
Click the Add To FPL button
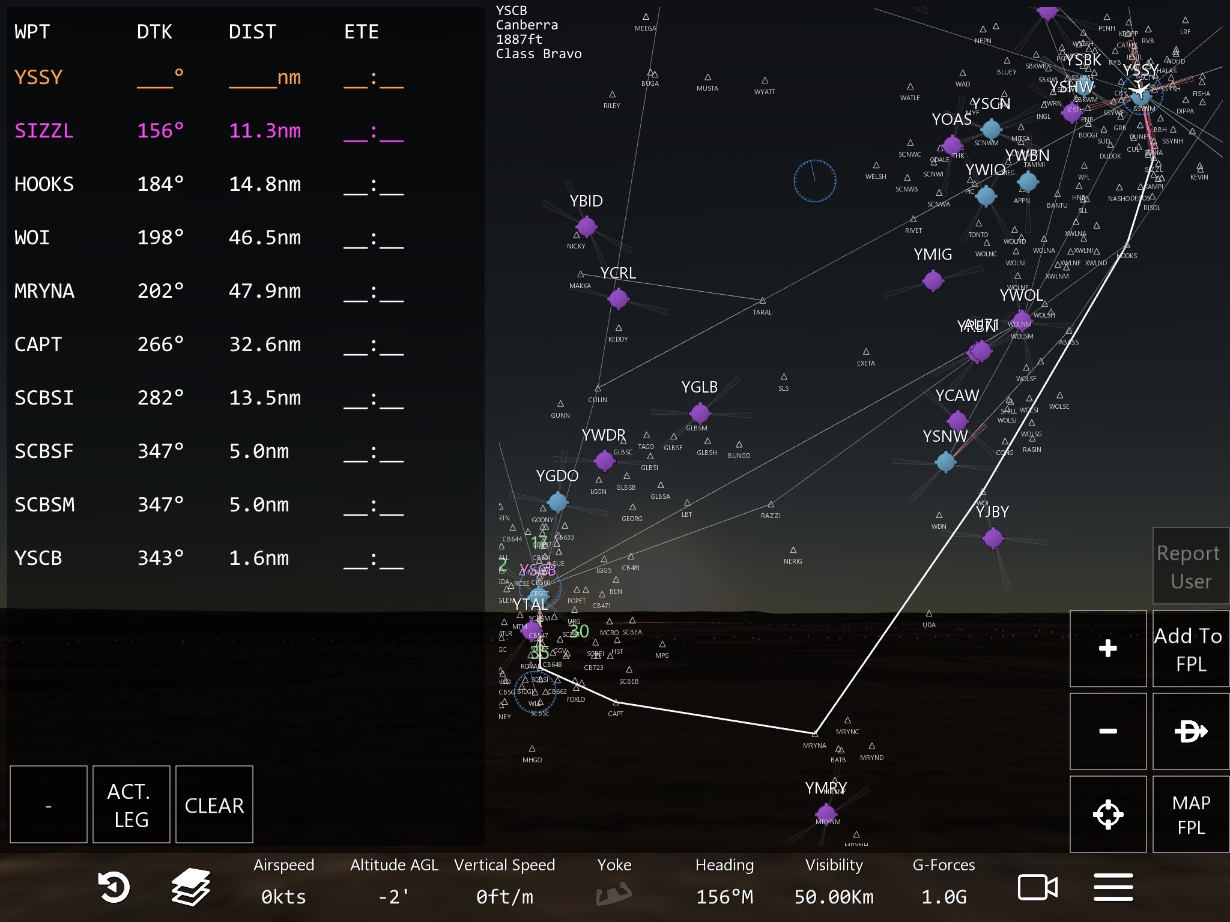(x=1190, y=648)
